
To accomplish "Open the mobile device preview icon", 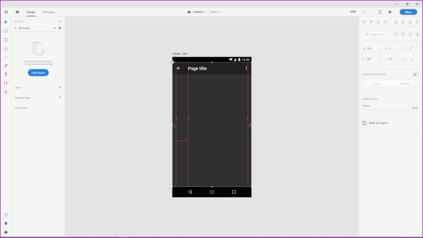I will [380, 12].
